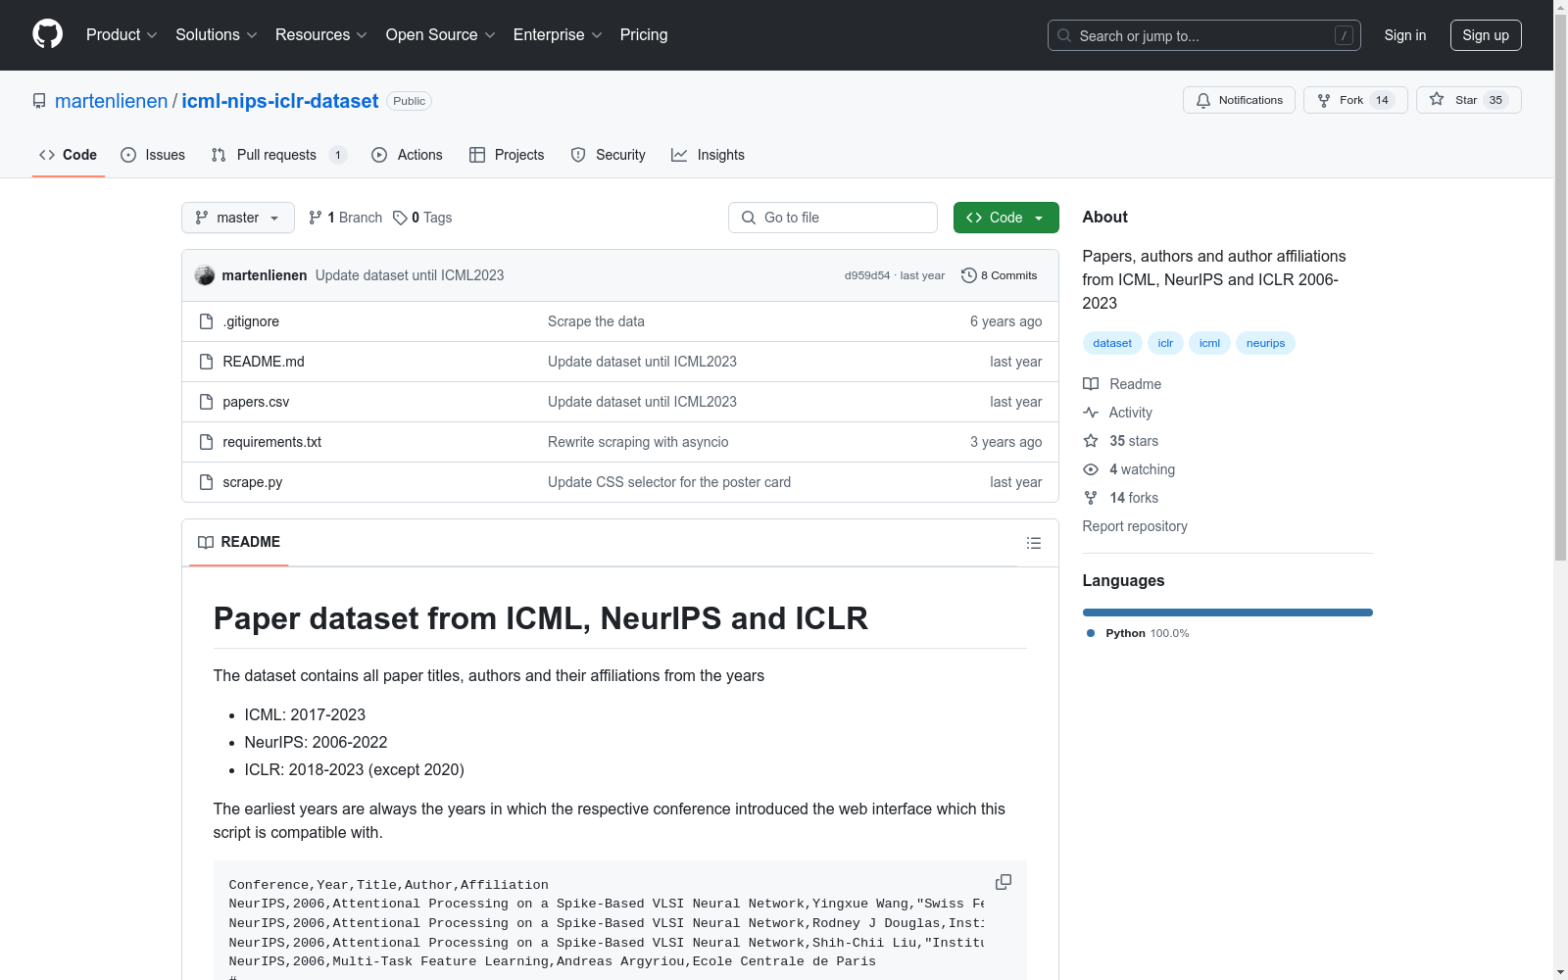Open the README.md file
1568x980 pixels.
click(x=264, y=362)
